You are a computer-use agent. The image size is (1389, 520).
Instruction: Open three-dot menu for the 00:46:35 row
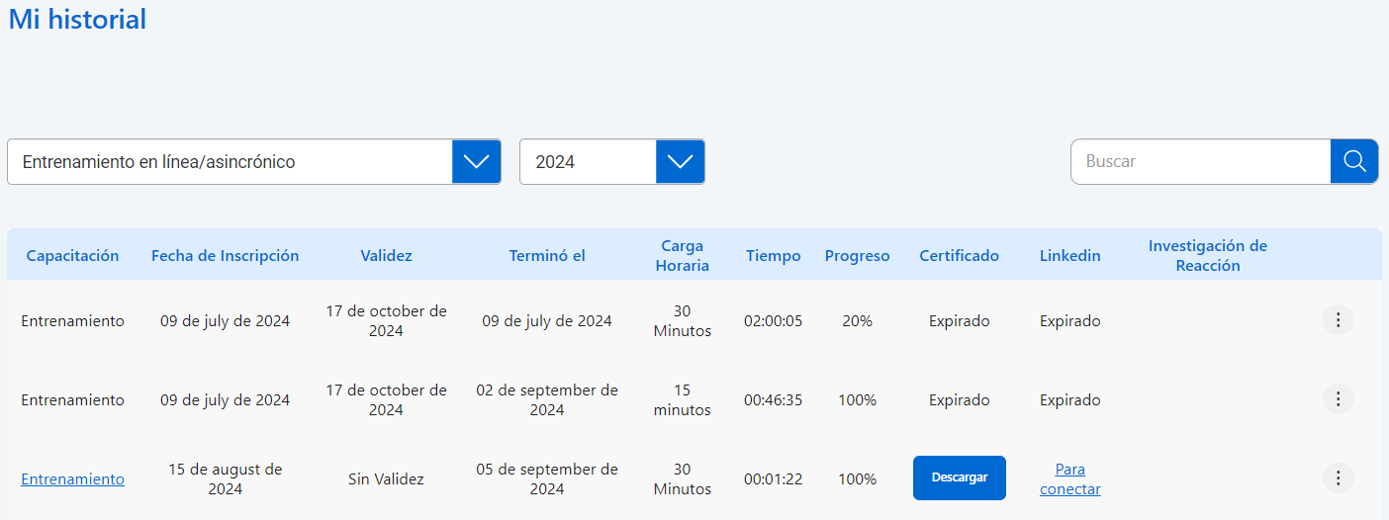pyautogui.click(x=1338, y=399)
